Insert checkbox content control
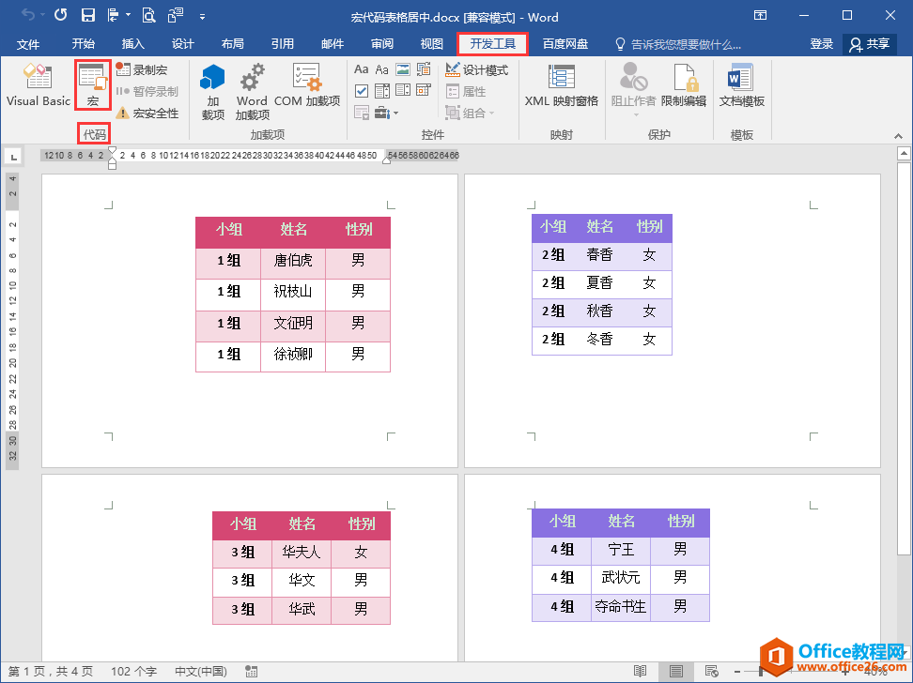 [x=361, y=91]
